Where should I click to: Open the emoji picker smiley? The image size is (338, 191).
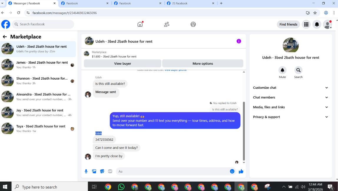[x=232, y=171]
